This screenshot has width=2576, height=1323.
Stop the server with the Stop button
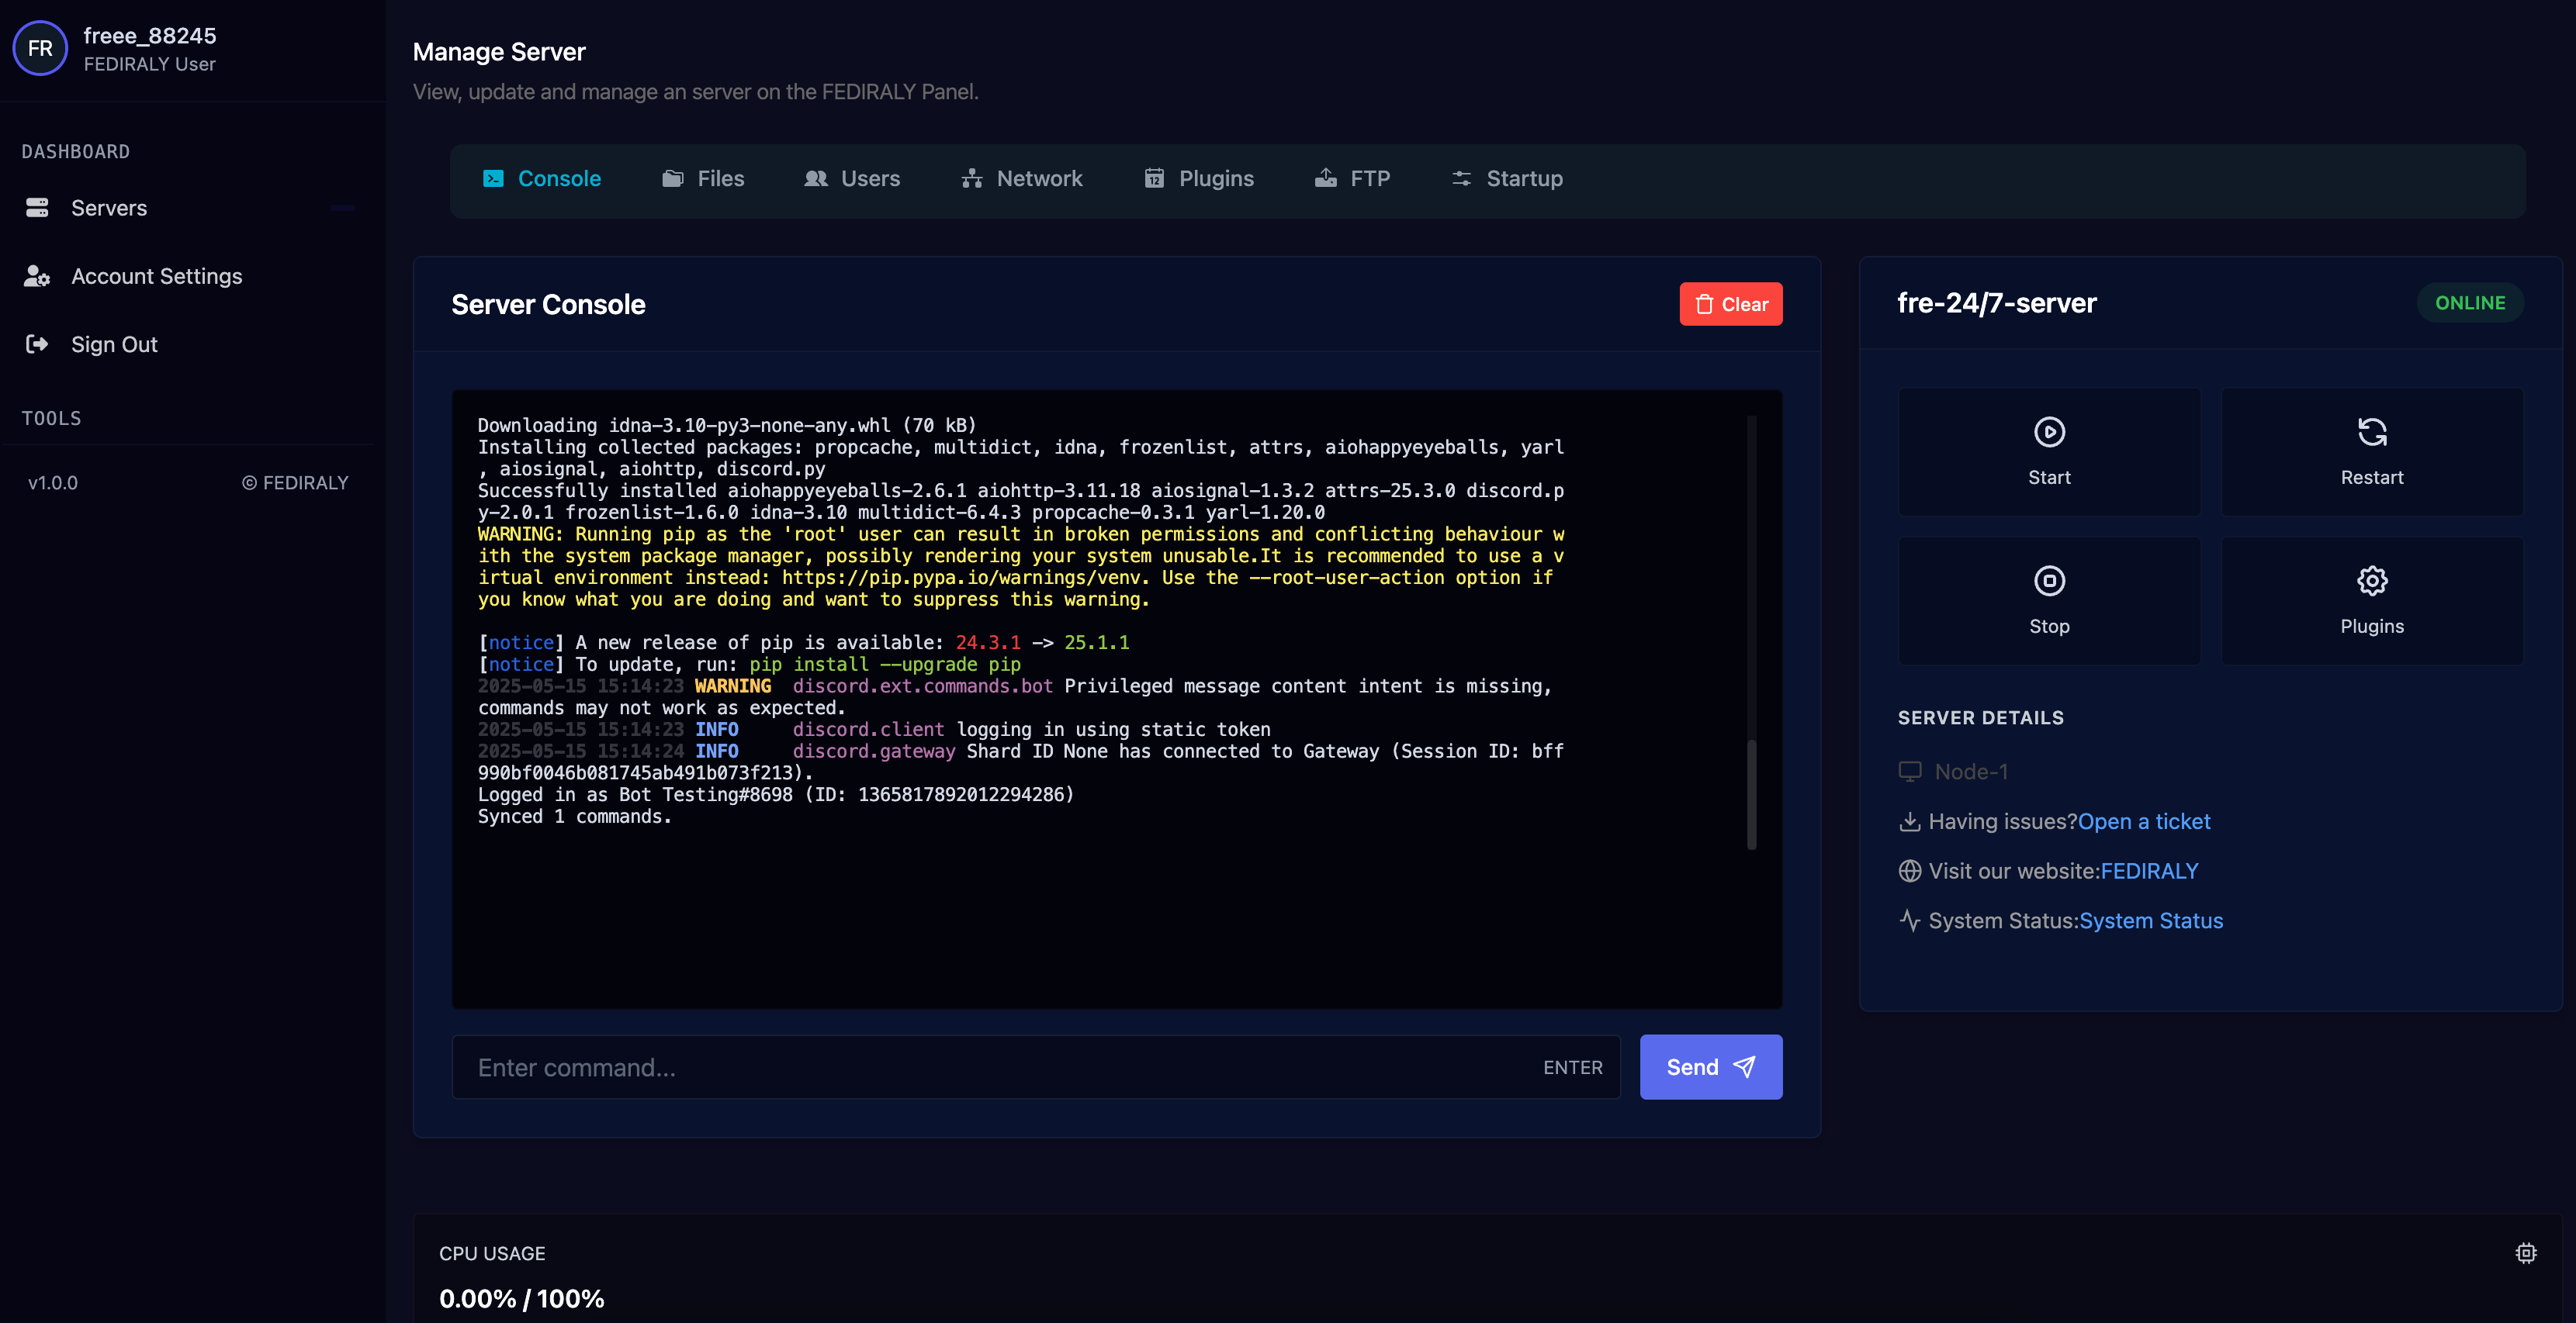(x=2049, y=600)
